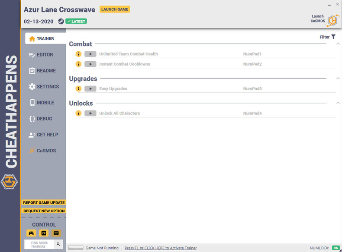Click the Instant Combat Cooldowns label

point(125,64)
